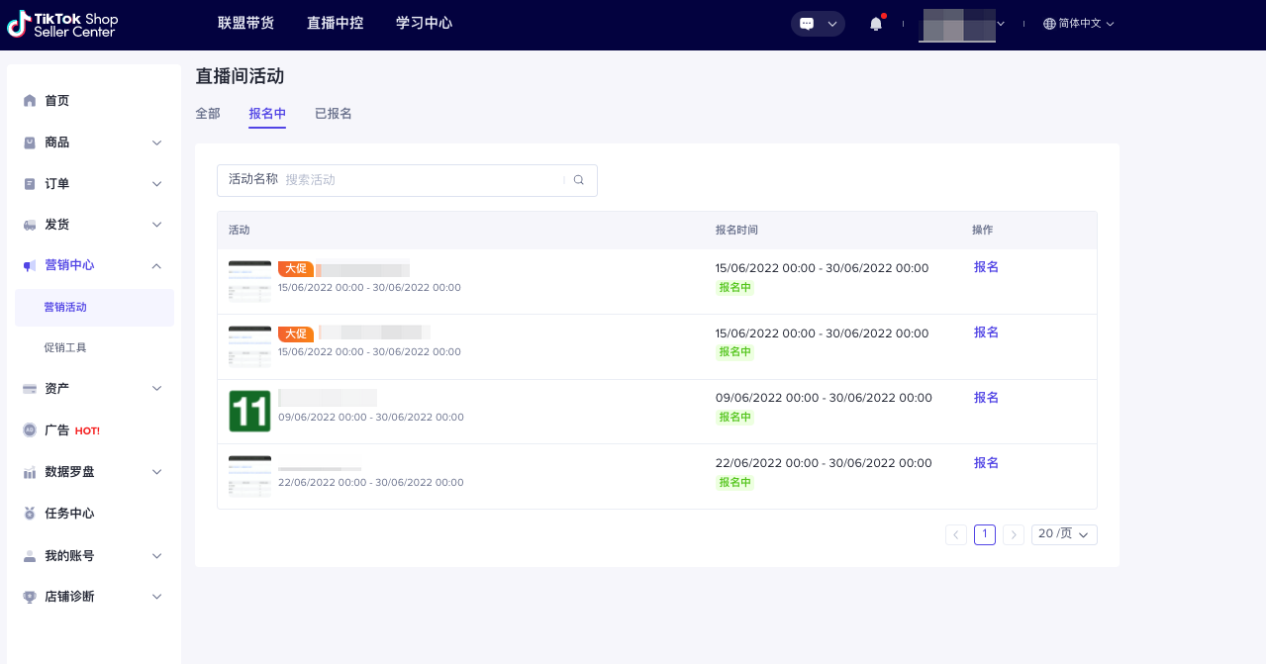Open 任务中心 task center in sidebar
The width and height of the screenshot is (1266, 664).
[x=69, y=514]
